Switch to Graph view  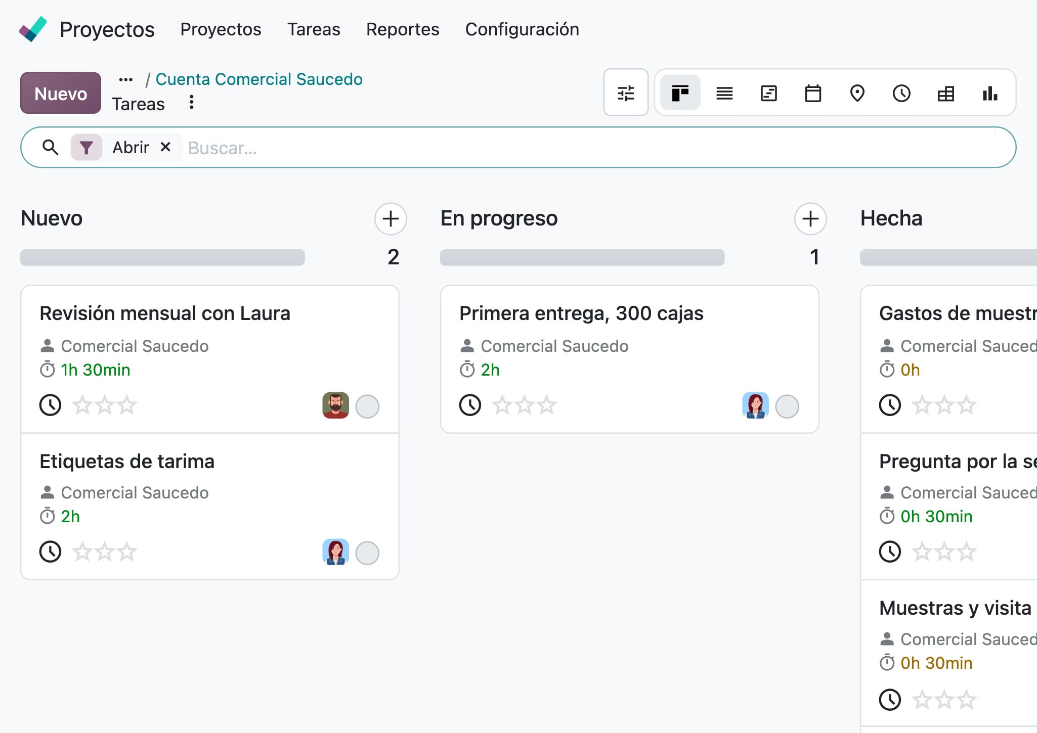(990, 93)
